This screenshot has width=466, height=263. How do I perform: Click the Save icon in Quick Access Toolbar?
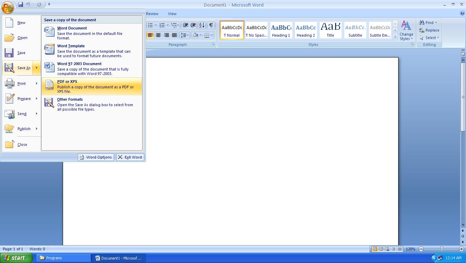[x=21, y=4]
